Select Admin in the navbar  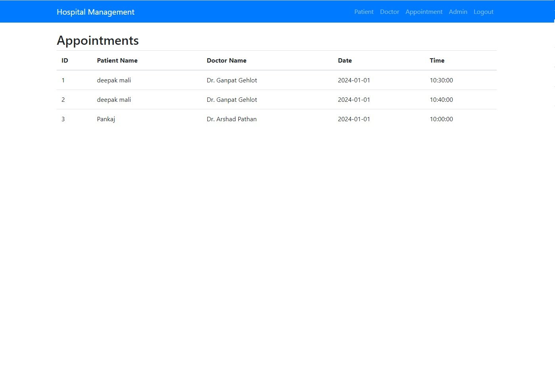(458, 12)
